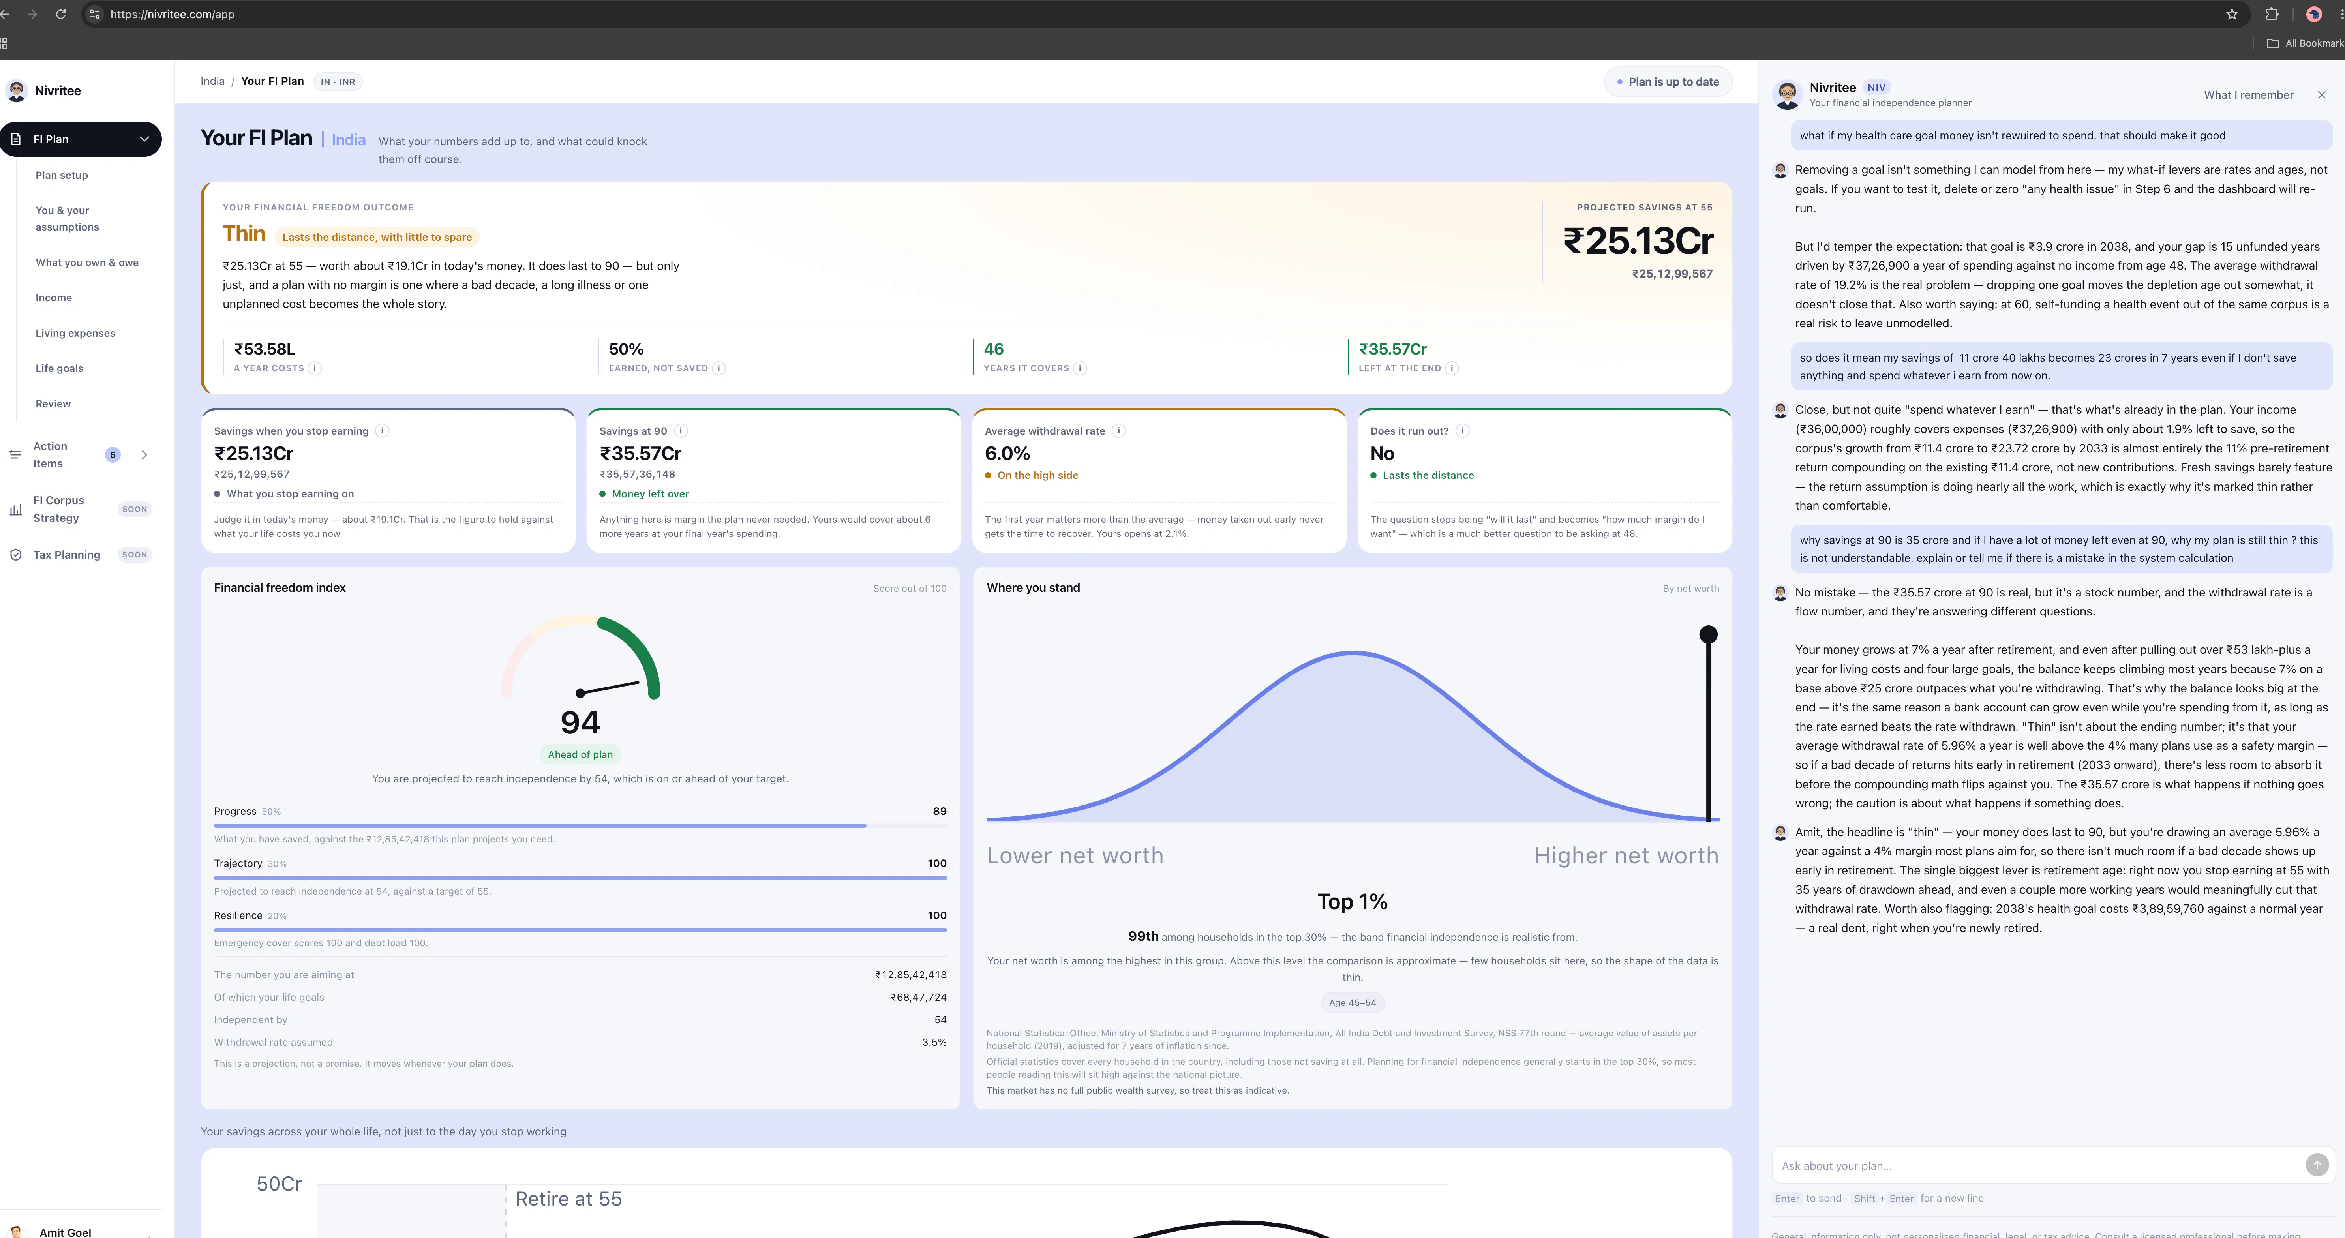
Task: Click the Action Items list icon
Action: 15,454
